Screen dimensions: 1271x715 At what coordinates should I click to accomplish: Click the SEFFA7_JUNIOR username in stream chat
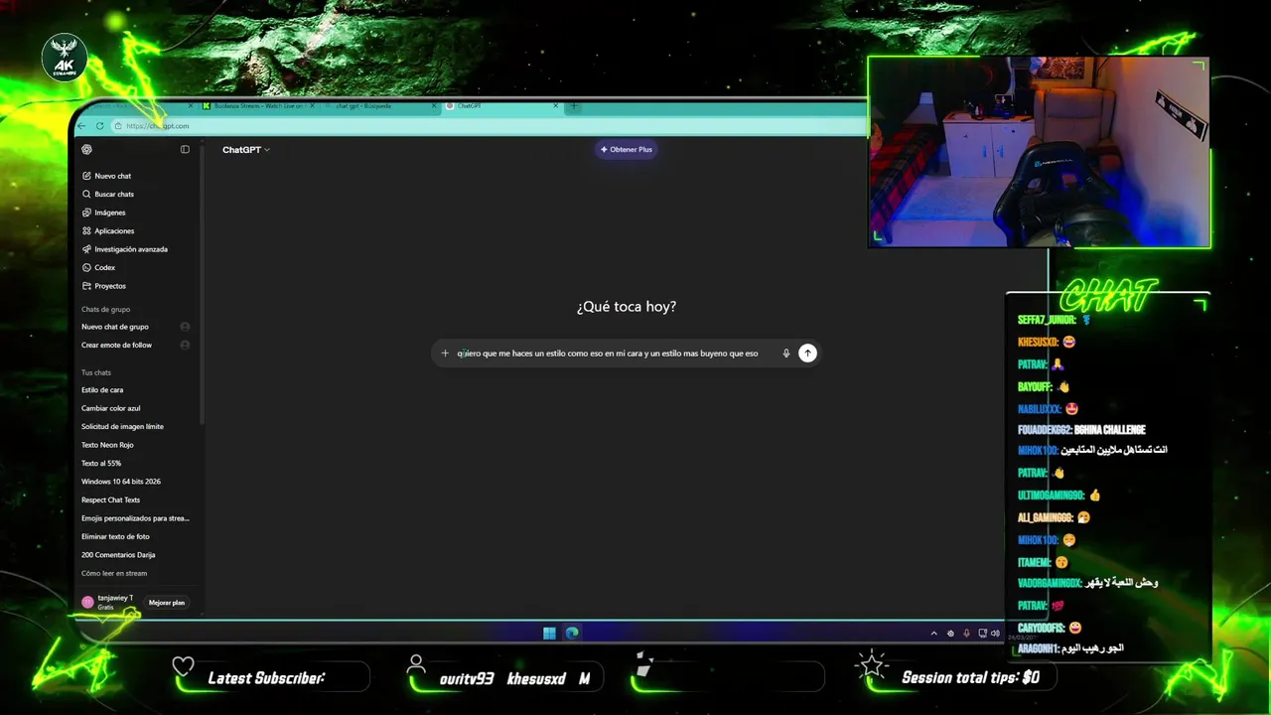(x=1047, y=320)
